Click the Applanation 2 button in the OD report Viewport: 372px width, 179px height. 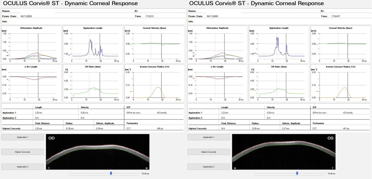pos(22,167)
